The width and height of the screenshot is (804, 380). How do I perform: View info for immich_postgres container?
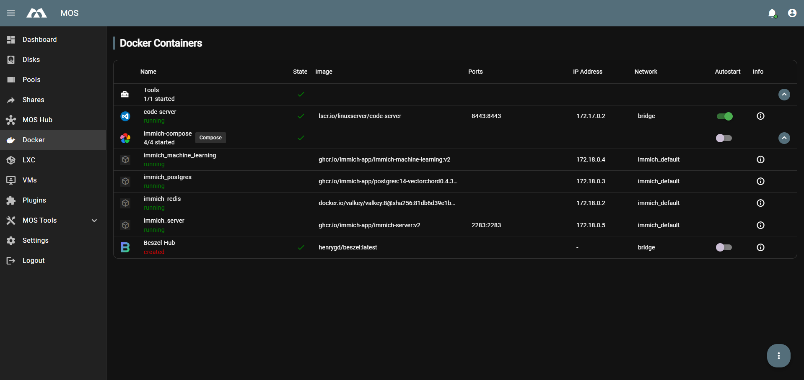(760, 181)
